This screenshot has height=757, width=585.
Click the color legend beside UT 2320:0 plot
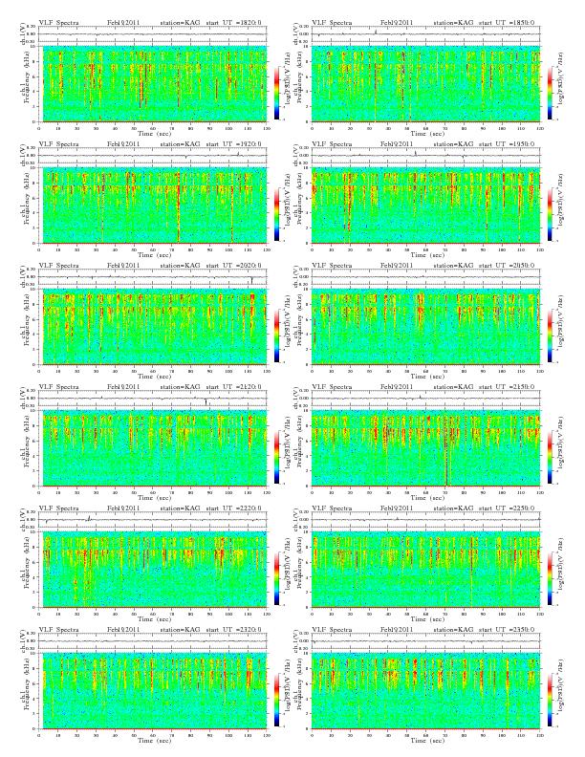click(x=276, y=700)
